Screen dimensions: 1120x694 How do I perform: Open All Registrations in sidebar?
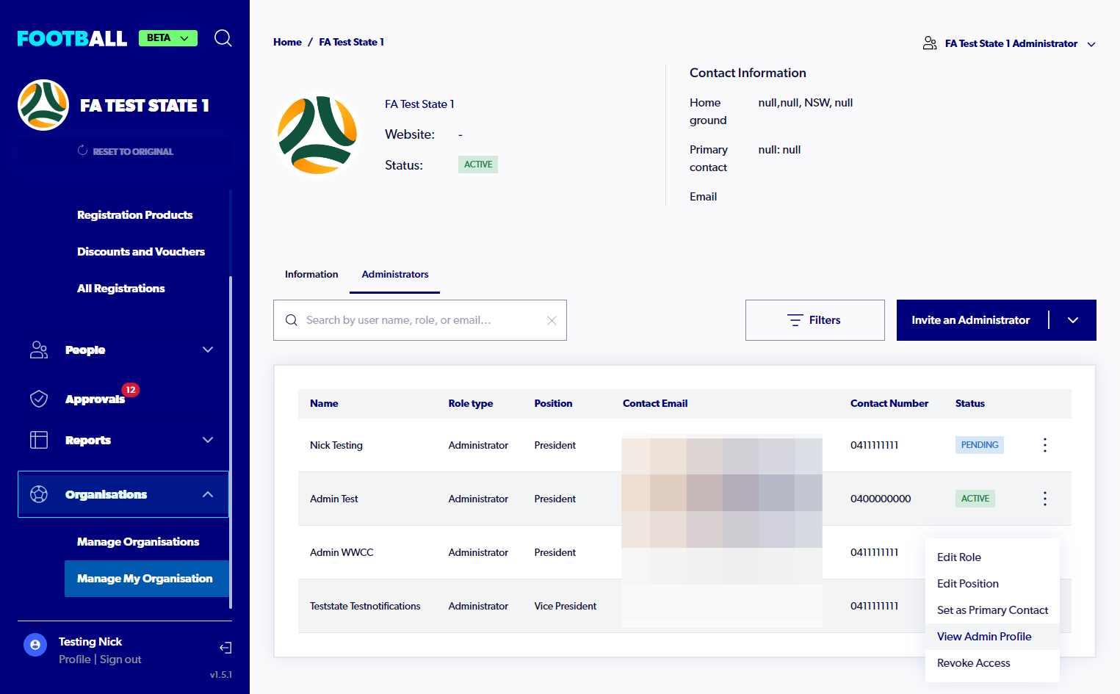(121, 289)
